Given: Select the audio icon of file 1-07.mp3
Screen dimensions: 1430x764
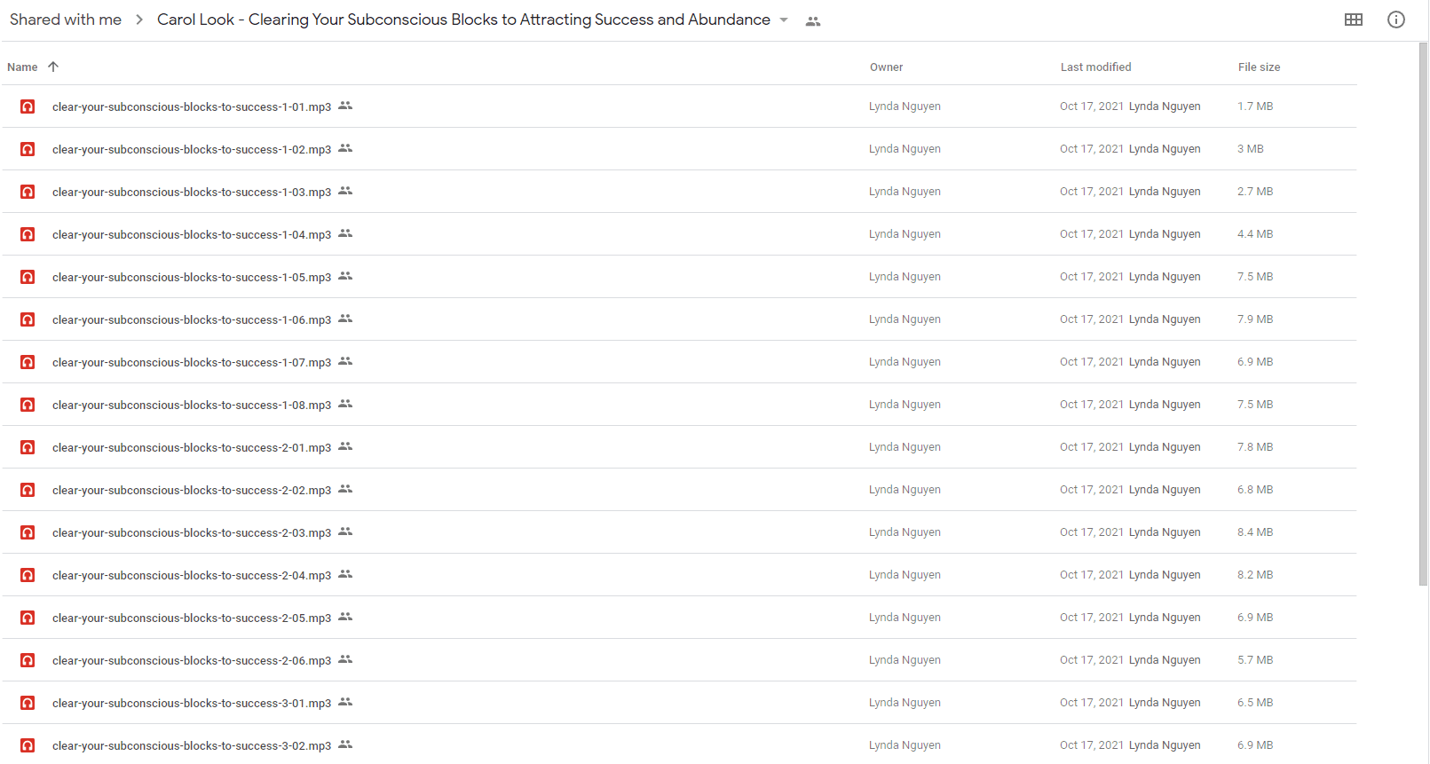Looking at the screenshot, I should pos(28,362).
